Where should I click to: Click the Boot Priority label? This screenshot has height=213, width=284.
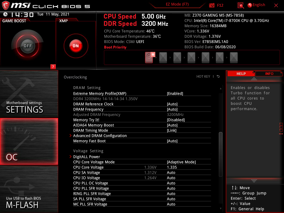(x=115, y=47)
